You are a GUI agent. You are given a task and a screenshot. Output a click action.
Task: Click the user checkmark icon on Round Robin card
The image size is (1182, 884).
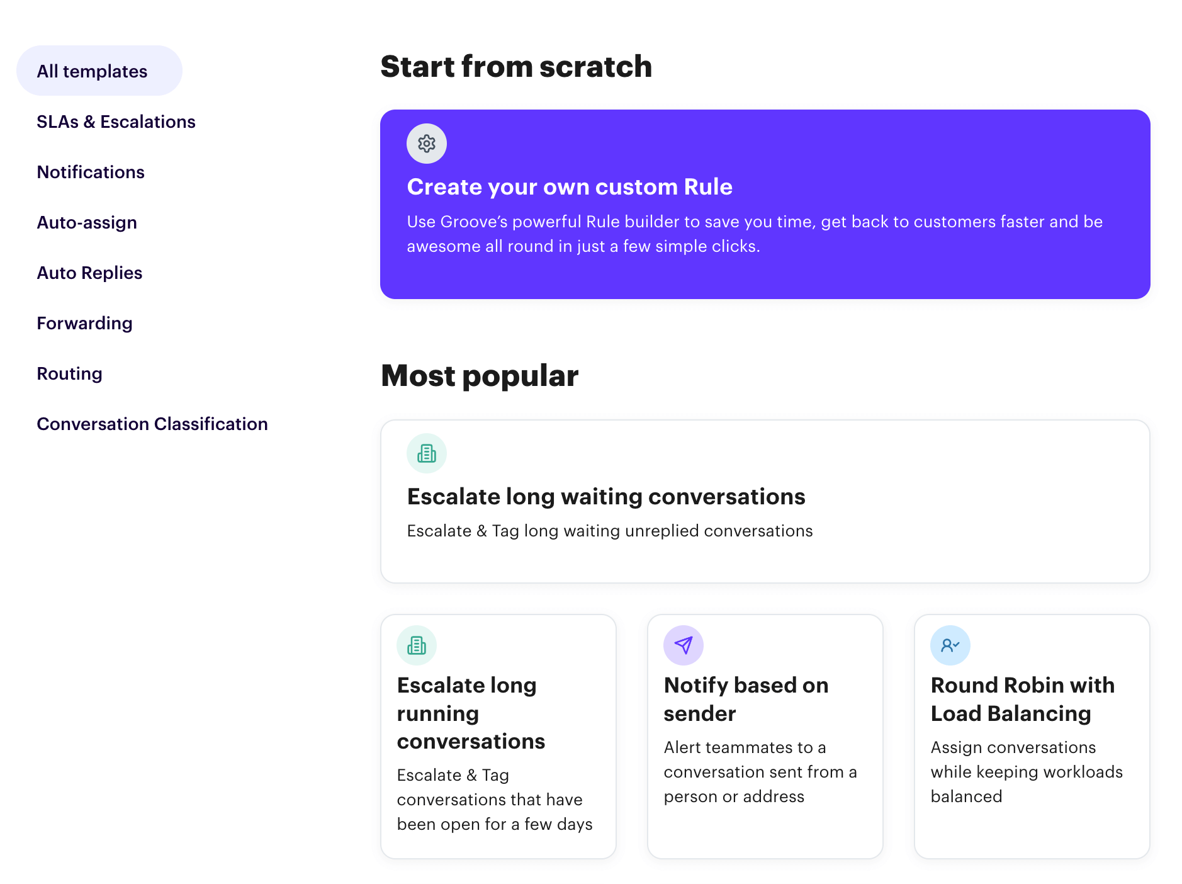point(950,645)
